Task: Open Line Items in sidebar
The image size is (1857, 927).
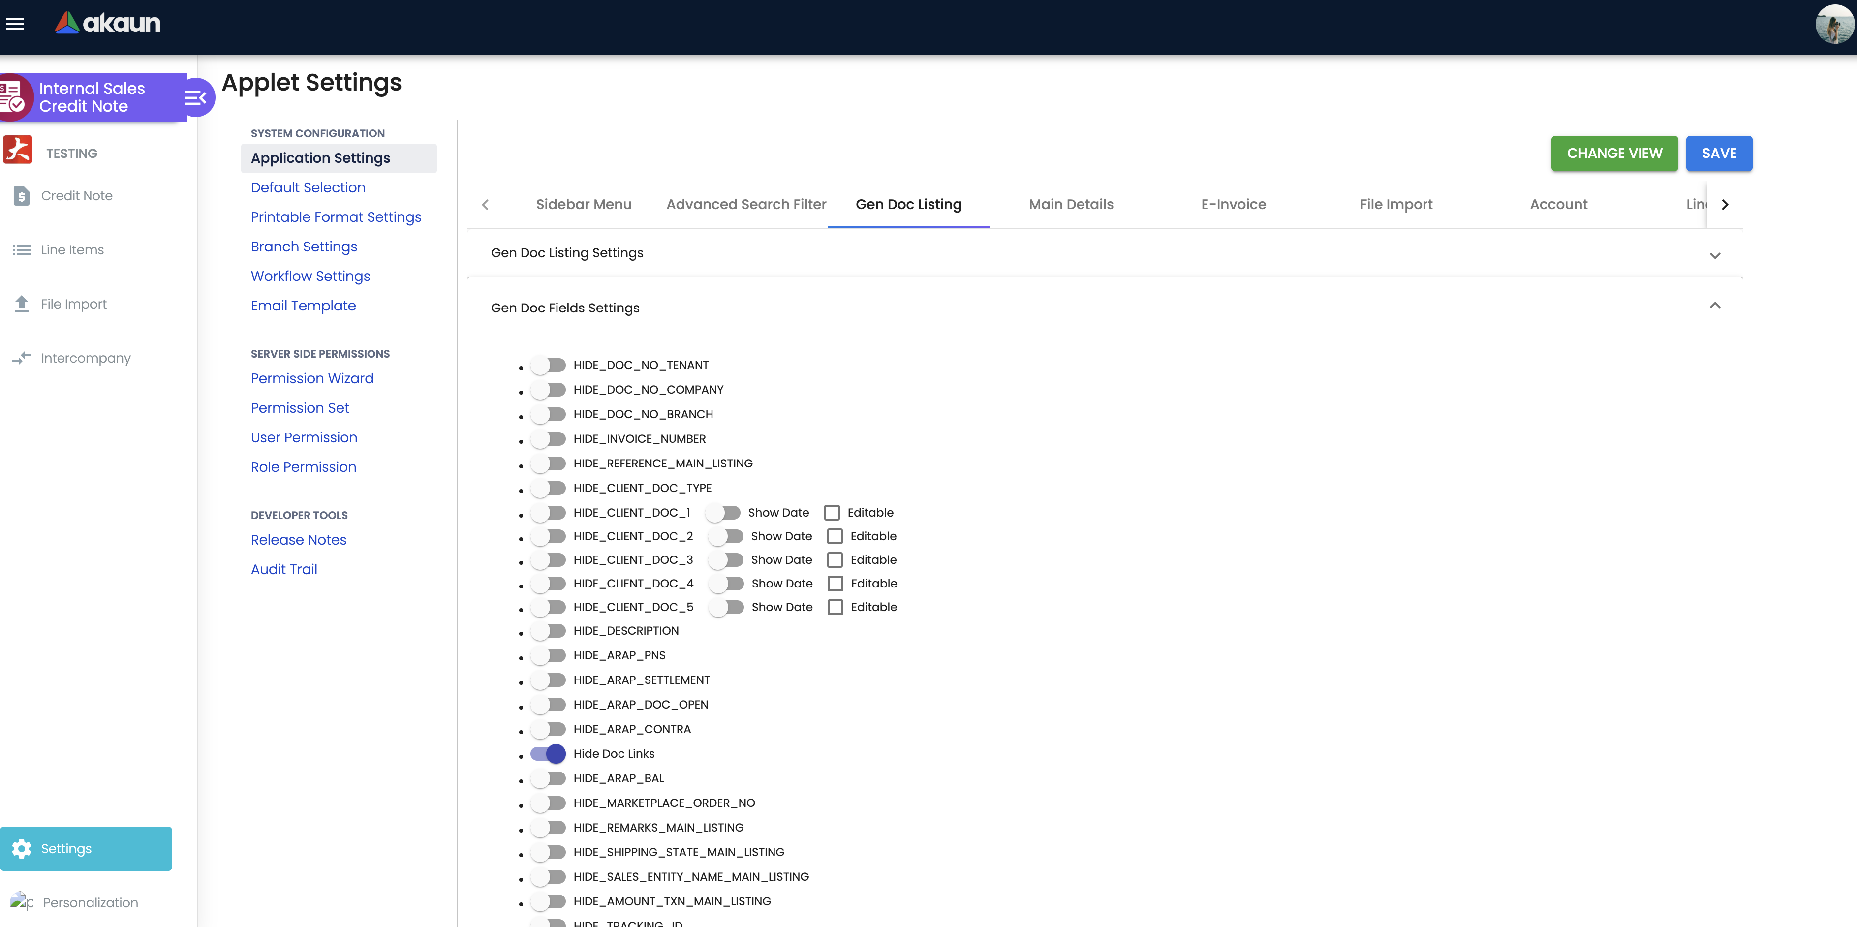Action: (x=72, y=249)
